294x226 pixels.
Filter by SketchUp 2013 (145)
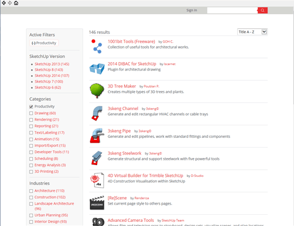[52, 64]
